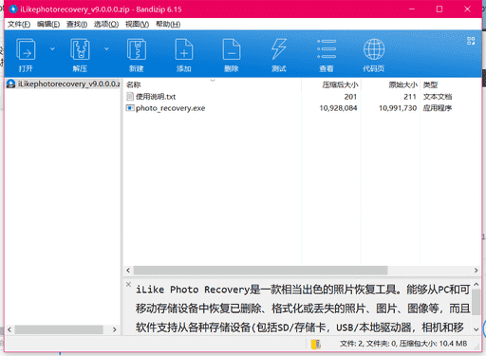
Task: Click the folder tree horizontal scrollbar thumb
Action: coord(59,329)
